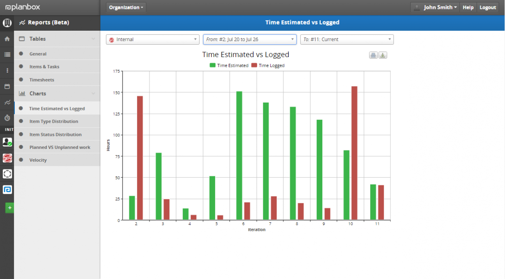Toggle Time Estimated legend series
Viewport: 505px width, 279px height.
pyautogui.click(x=229, y=65)
